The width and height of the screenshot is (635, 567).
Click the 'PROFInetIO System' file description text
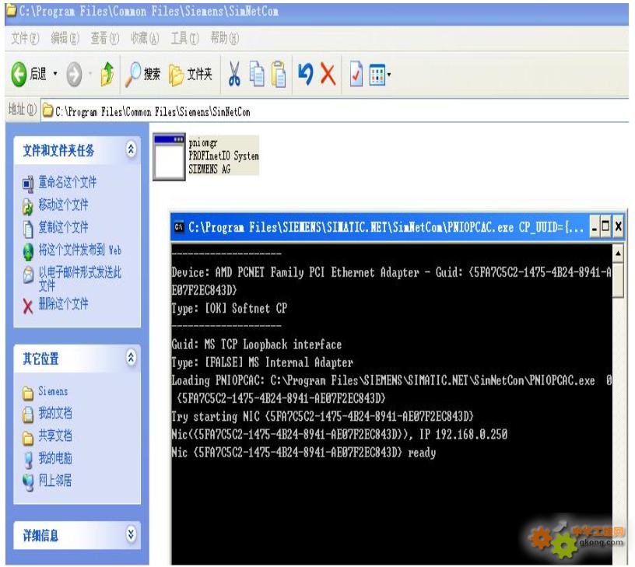pos(223,156)
